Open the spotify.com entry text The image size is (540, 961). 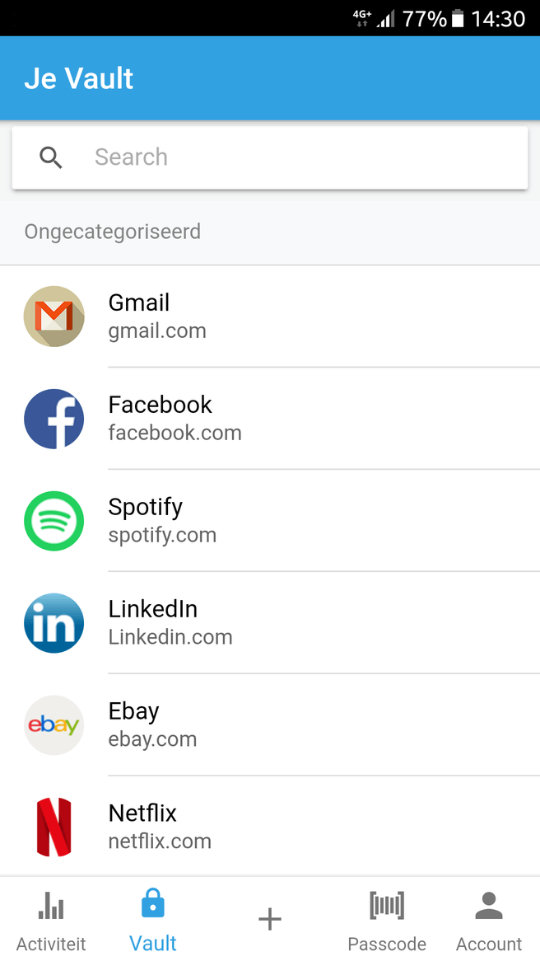(x=162, y=535)
